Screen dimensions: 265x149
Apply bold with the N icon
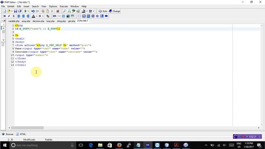click(5, 16)
